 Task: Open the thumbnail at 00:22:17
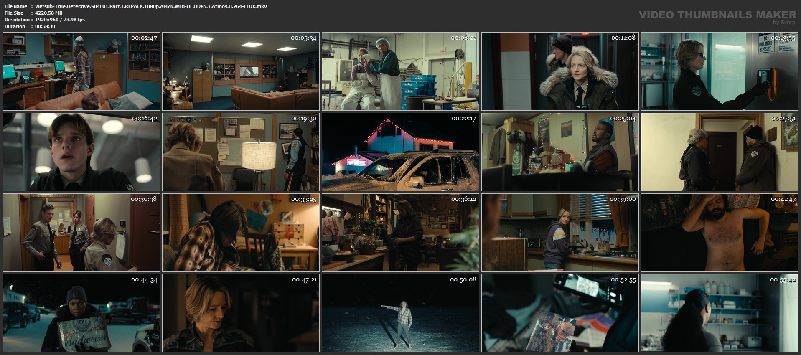click(400, 152)
